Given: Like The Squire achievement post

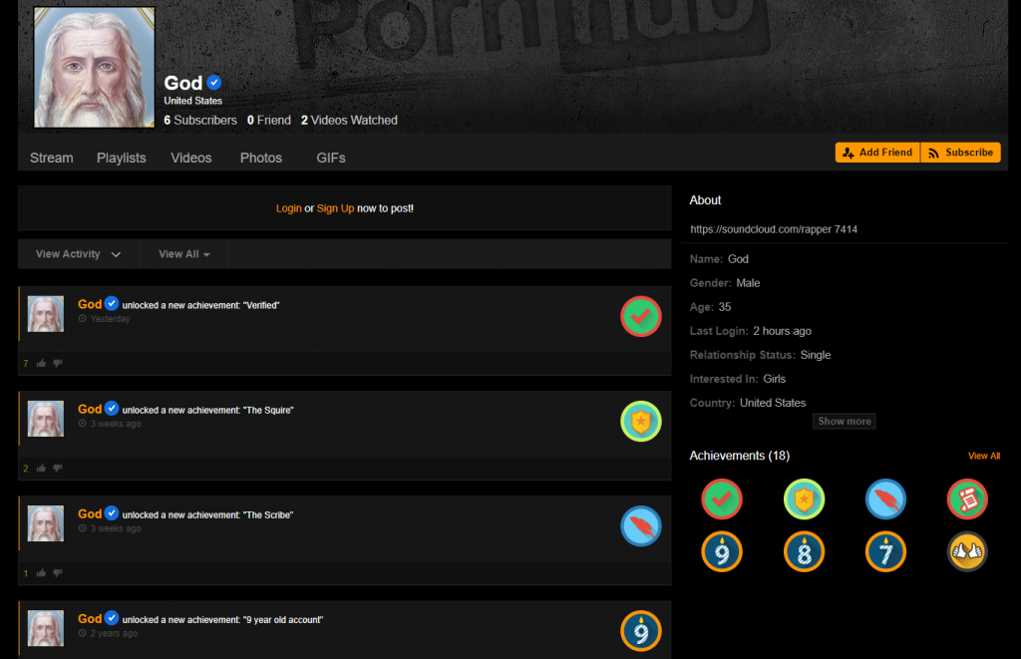Looking at the screenshot, I should 41,469.
